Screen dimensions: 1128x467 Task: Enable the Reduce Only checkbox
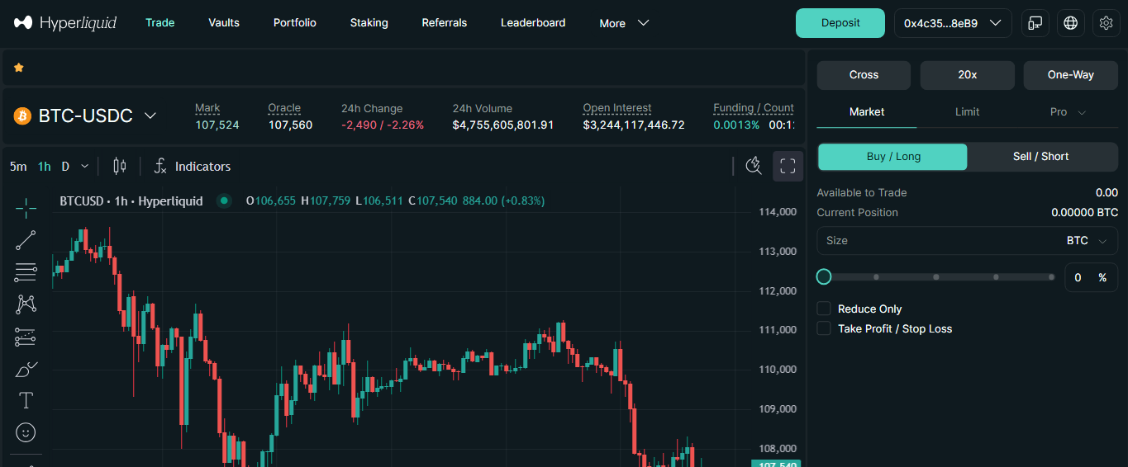coord(823,309)
